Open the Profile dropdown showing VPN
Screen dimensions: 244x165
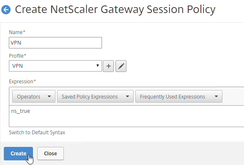55,66
